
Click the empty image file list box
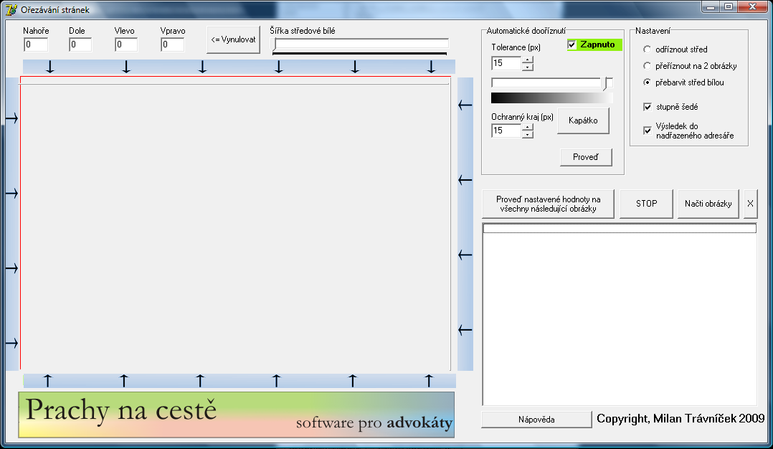[620, 314]
